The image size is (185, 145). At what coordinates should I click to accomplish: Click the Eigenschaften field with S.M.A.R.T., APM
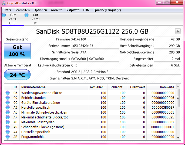click(x=126, y=78)
